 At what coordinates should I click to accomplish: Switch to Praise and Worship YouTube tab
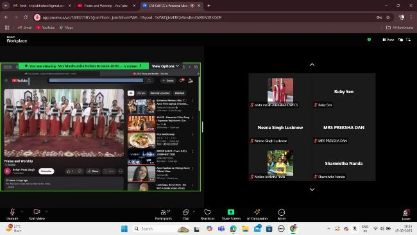coord(106,6)
